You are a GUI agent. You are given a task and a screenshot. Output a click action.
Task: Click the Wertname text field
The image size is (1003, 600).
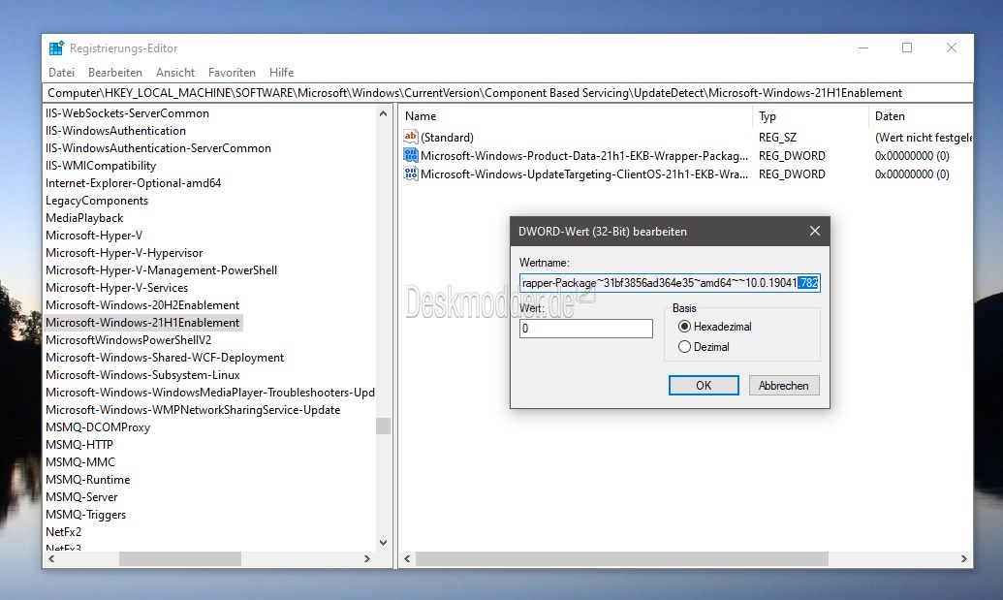(x=670, y=283)
